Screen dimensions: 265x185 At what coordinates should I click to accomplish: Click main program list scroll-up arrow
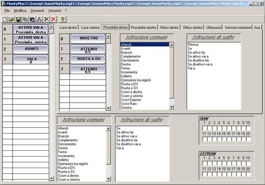point(51,26)
